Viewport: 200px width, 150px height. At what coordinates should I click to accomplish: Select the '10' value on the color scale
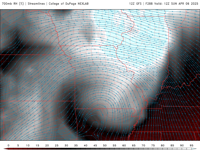pyautogui.click(x=28, y=145)
